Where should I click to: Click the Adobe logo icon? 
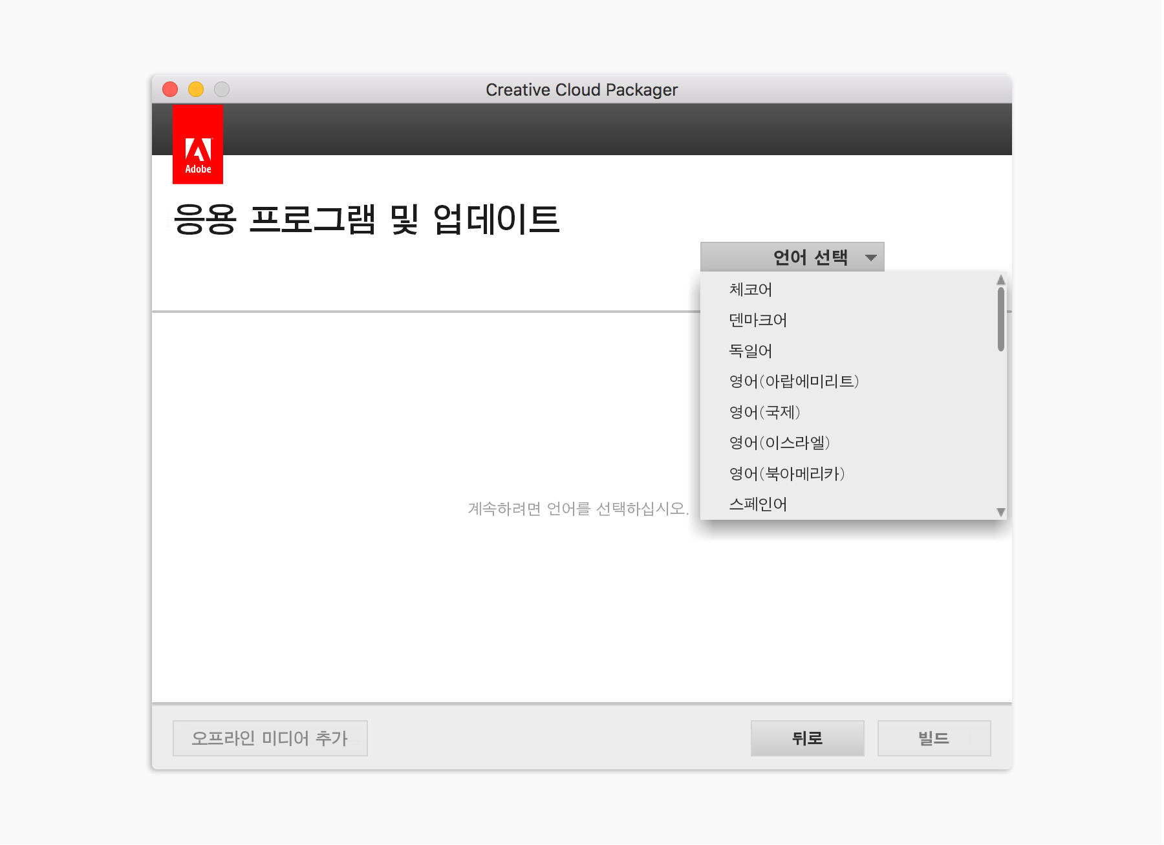pos(198,144)
